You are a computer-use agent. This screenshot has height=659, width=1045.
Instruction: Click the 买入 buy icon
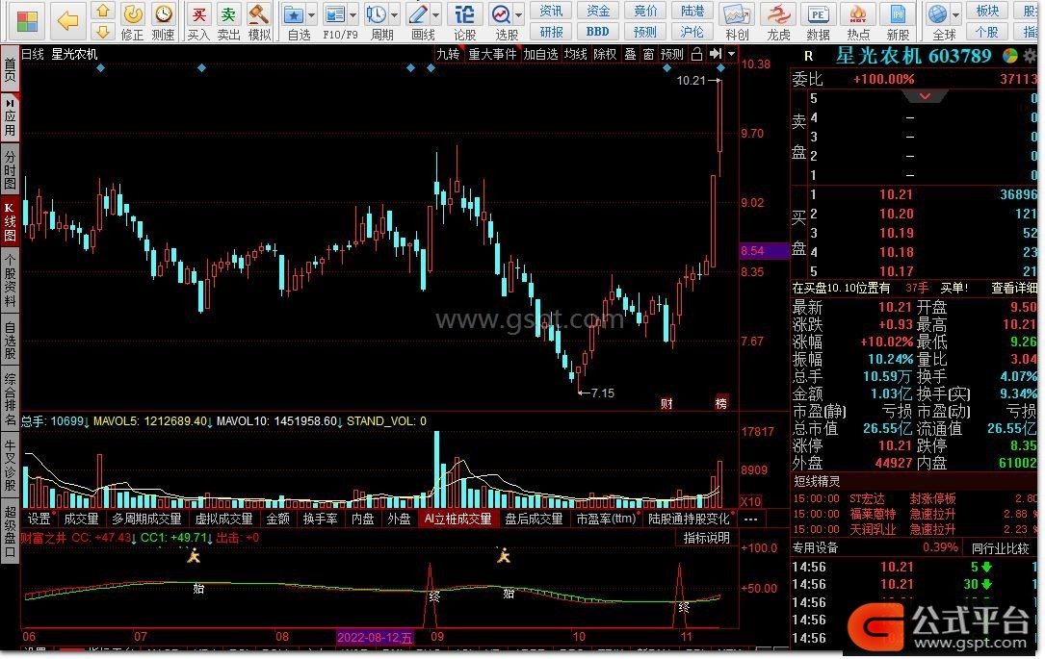pos(198,21)
